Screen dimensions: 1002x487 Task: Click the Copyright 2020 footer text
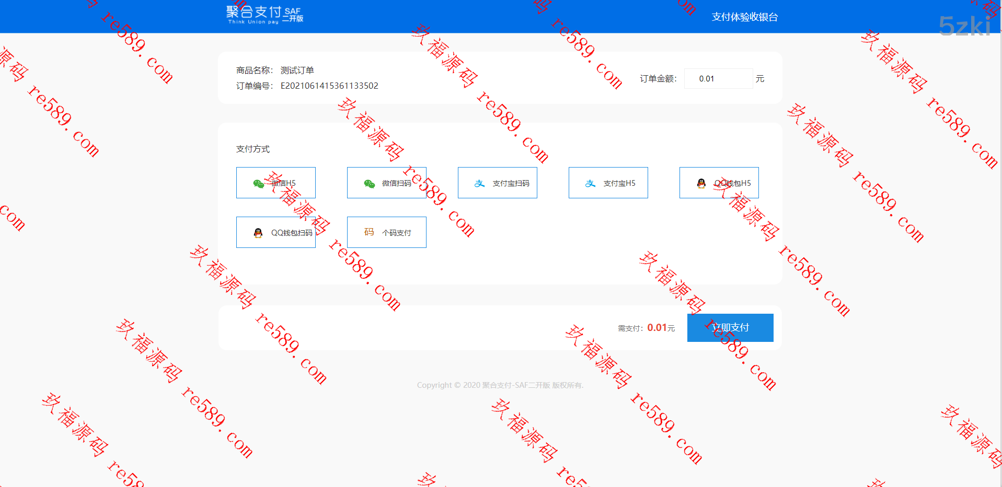[x=500, y=385]
